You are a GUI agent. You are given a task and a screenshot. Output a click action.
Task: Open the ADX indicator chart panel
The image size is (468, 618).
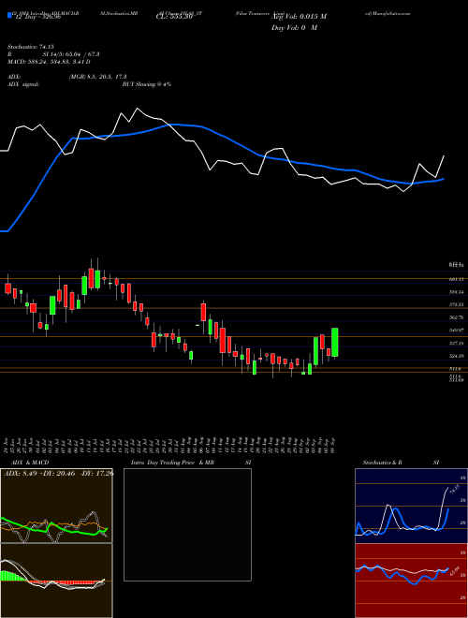click(x=56, y=506)
